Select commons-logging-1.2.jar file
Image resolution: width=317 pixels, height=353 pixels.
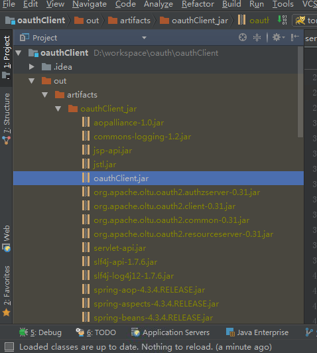point(142,137)
